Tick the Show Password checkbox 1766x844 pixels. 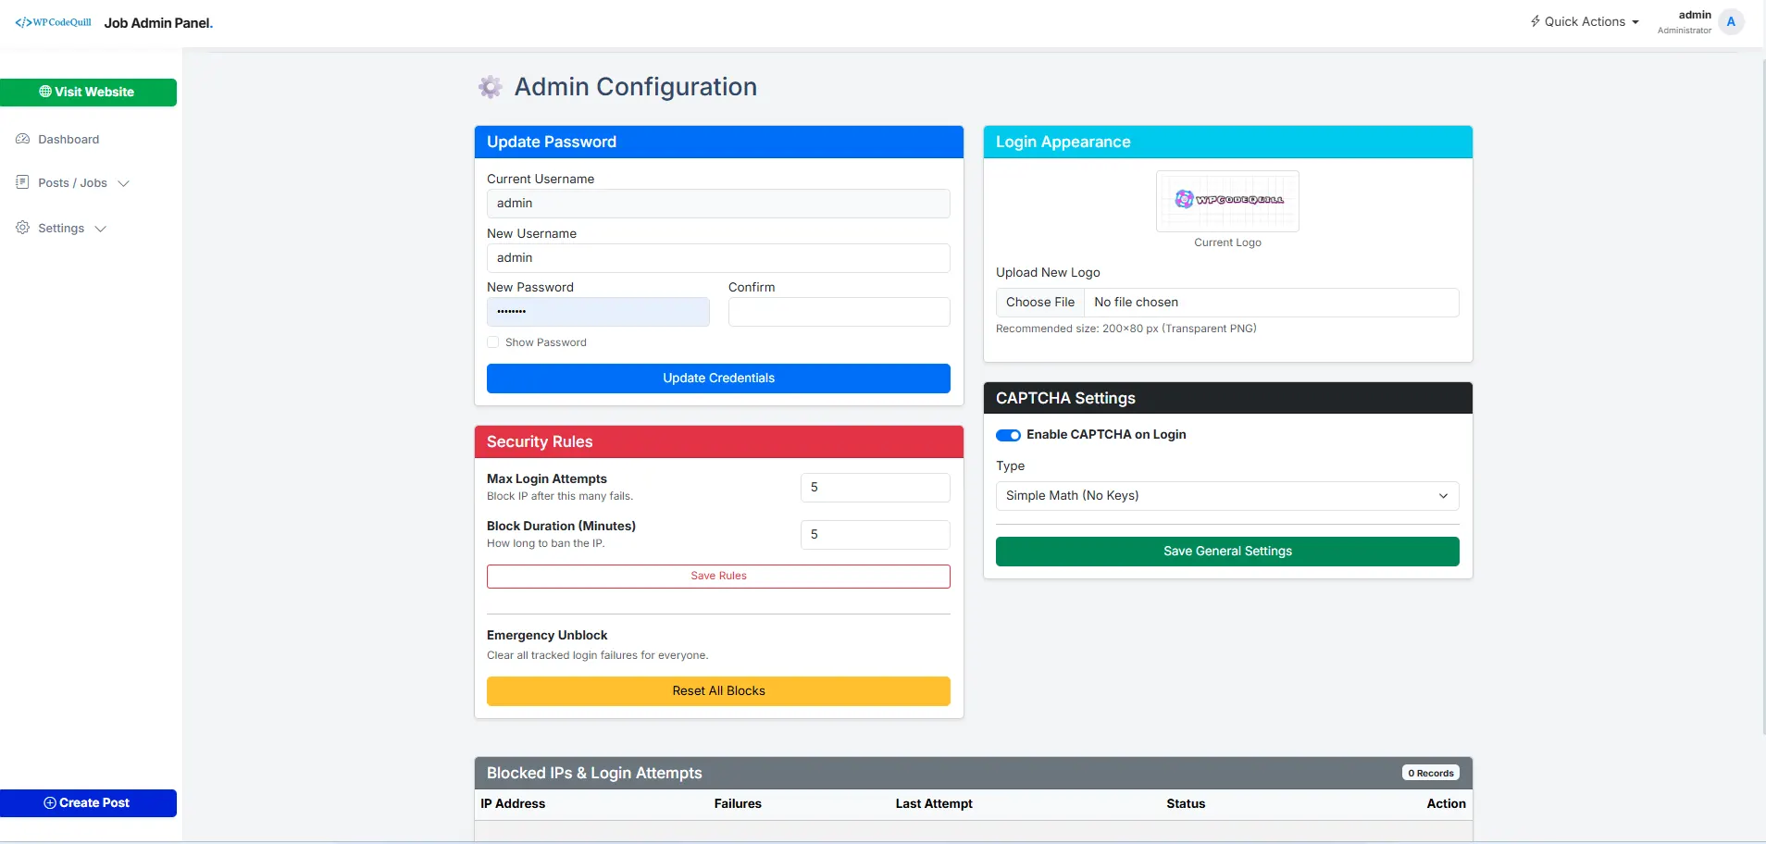pyautogui.click(x=492, y=342)
